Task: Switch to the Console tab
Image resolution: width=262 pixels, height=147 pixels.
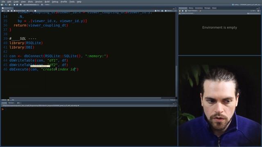Action: (4, 103)
